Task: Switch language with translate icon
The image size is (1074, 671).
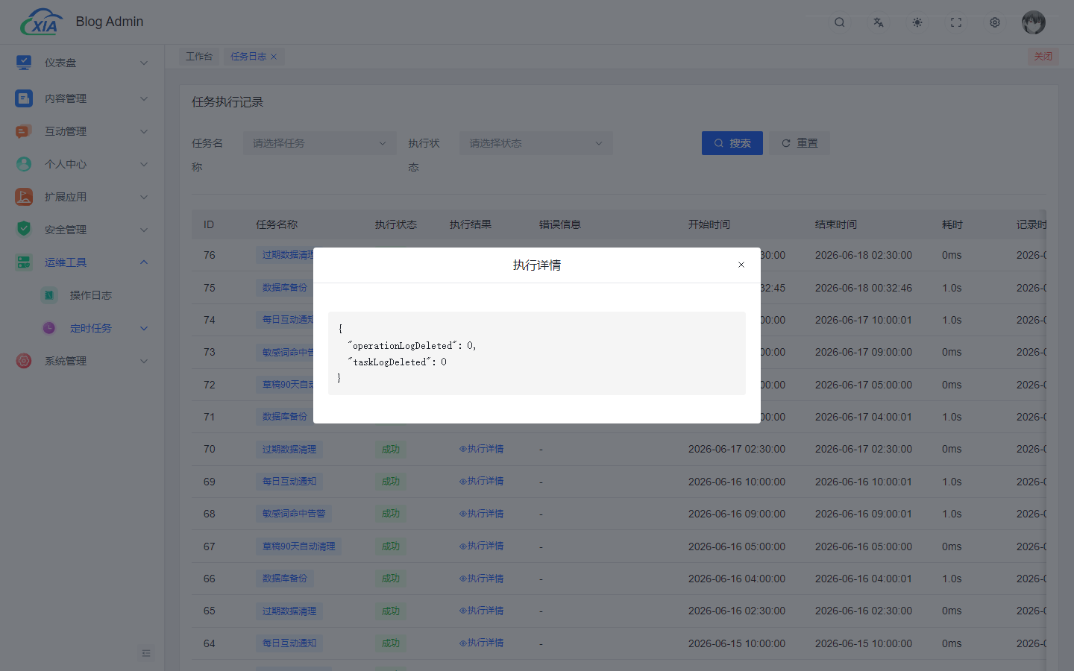Action: (879, 22)
